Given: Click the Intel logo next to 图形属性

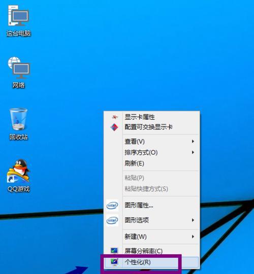Looking at the screenshot, I should 112,205.
